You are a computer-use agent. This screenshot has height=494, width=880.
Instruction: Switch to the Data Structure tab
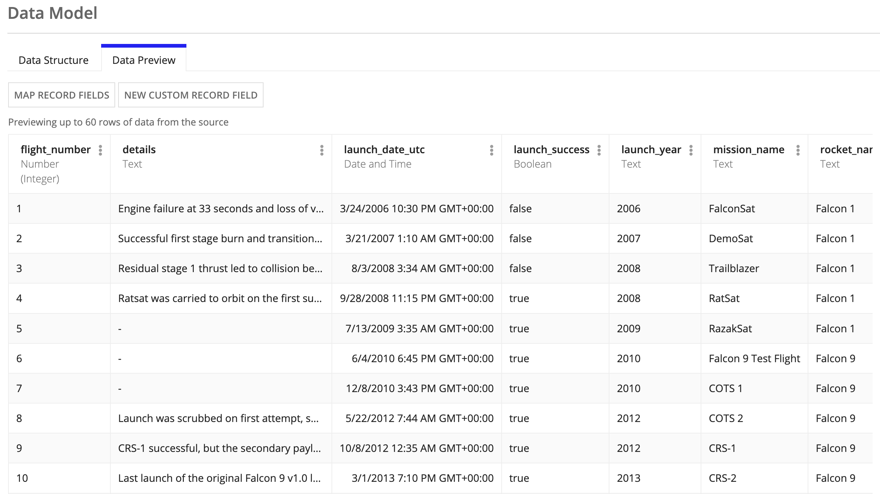point(54,60)
